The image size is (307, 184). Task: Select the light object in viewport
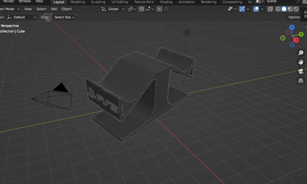(187, 32)
